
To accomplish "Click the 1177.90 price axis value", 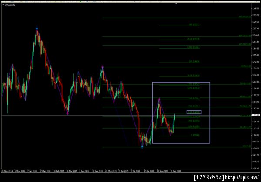I will [255, 95].
